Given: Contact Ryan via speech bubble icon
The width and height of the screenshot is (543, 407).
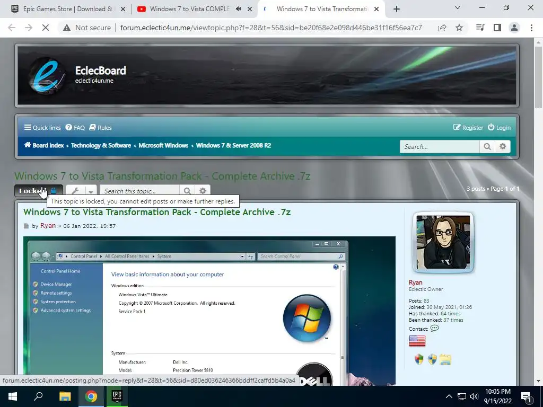Looking at the screenshot, I should point(434,328).
